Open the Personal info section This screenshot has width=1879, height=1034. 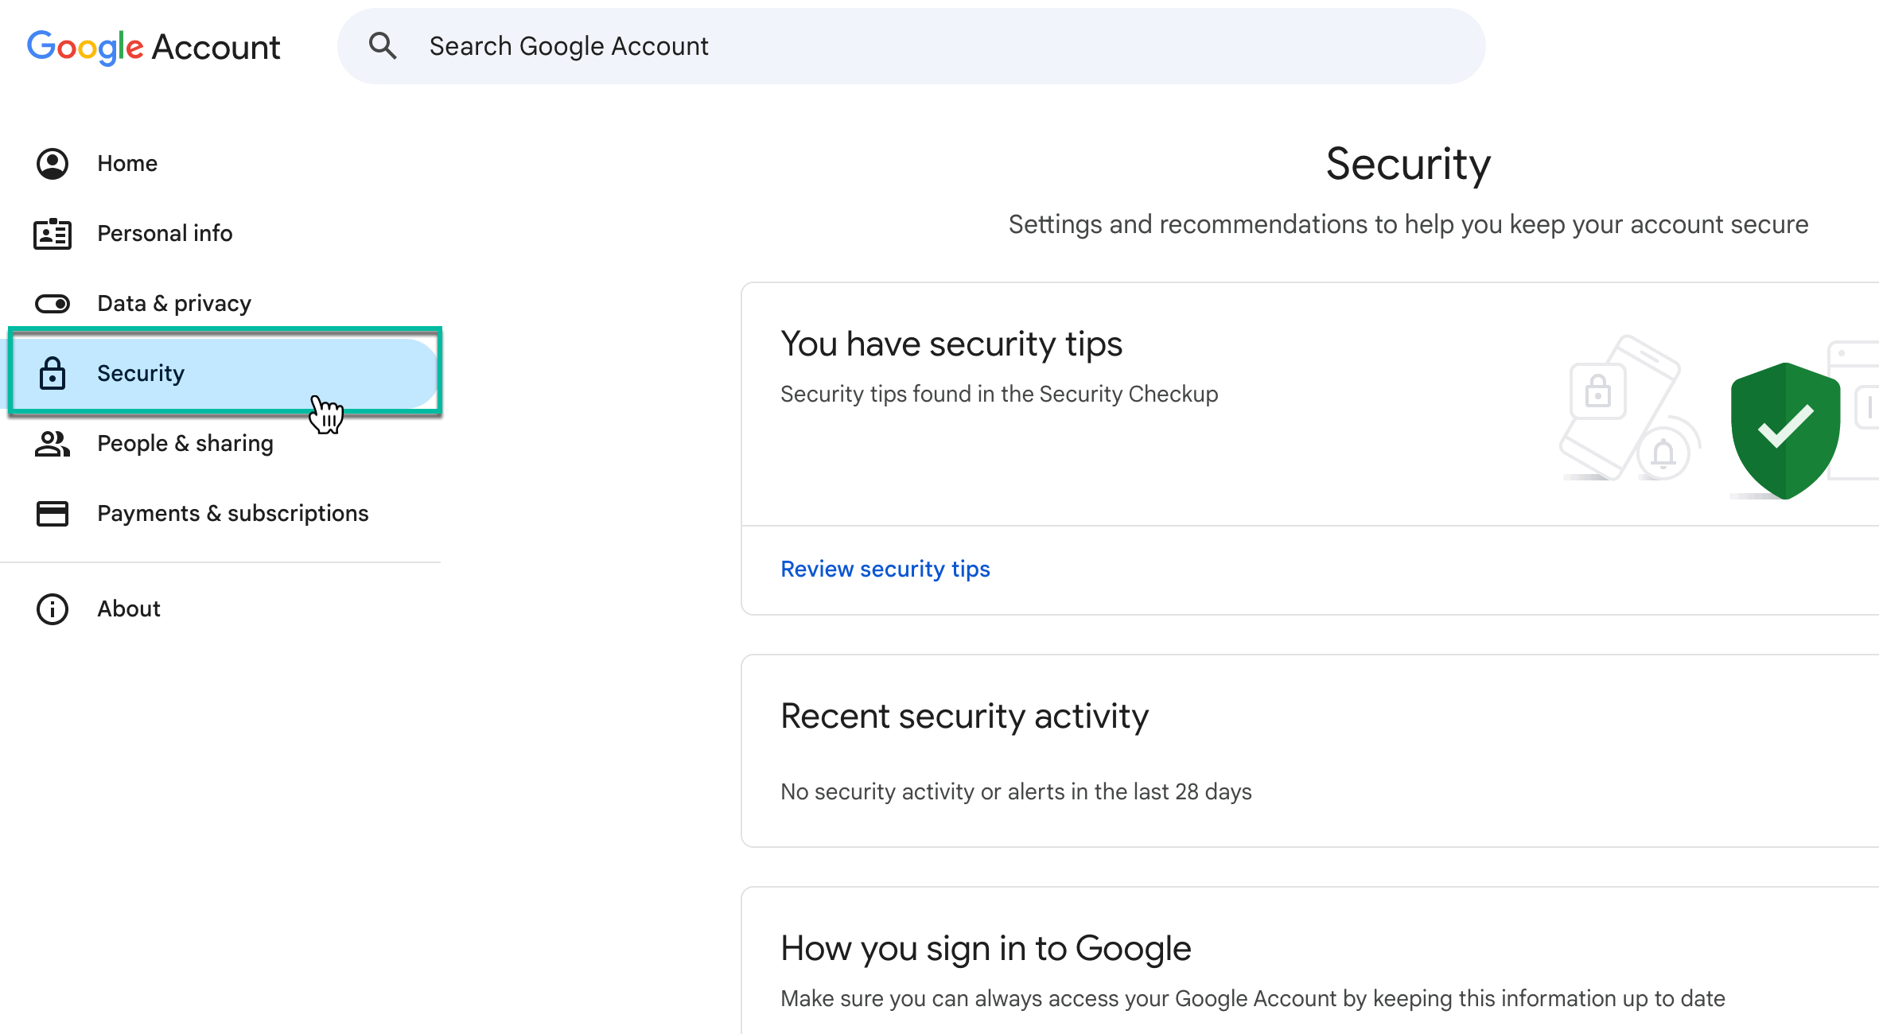165,233
